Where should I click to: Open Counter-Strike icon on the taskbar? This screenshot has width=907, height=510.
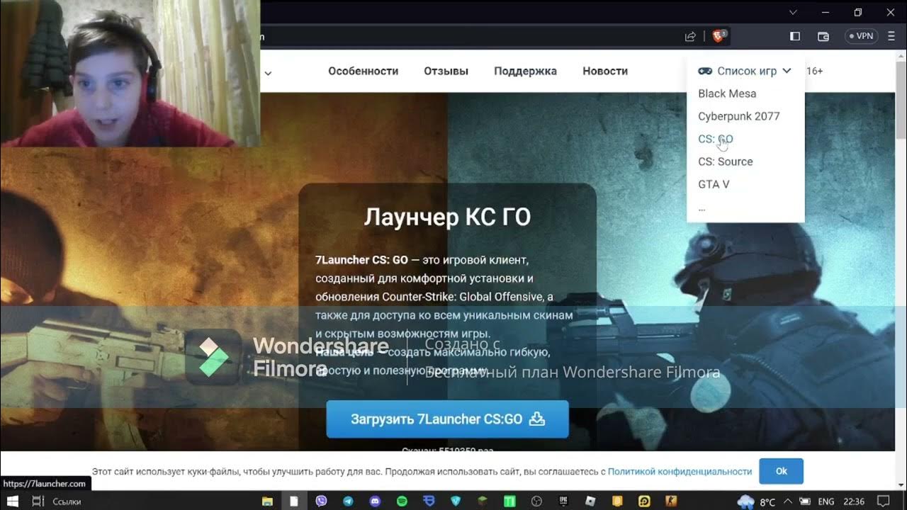(x=672, y=501)
